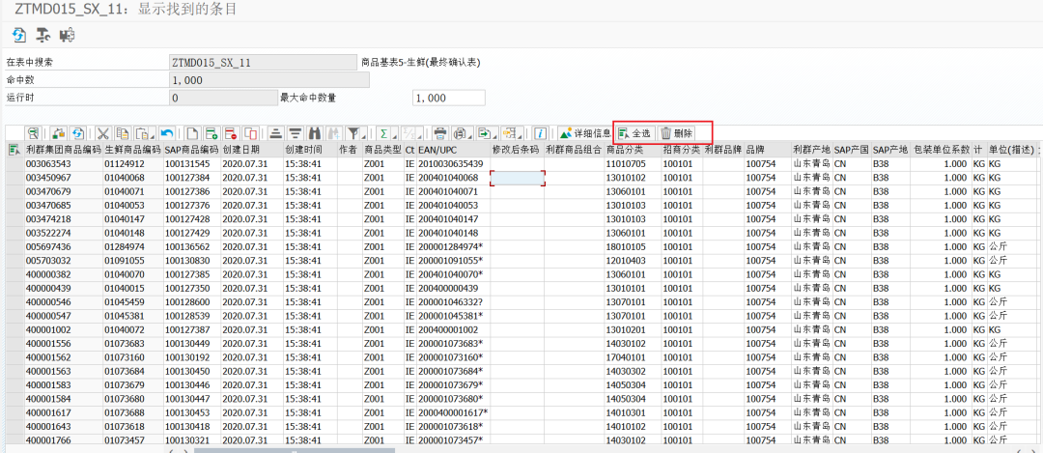Click the table name field ZTMD015_SX_11
1043x453 pixels.
[x=264, y=63]
